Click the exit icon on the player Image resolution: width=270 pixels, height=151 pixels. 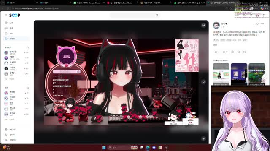click(x=203, y=25)
